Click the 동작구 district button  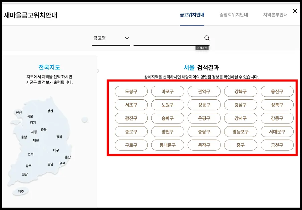coord(204,145)
